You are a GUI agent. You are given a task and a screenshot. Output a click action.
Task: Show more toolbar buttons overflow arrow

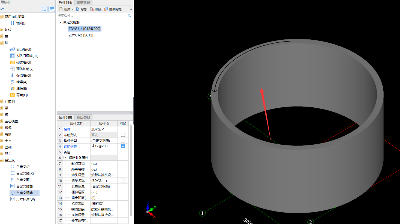coord(131,9)
